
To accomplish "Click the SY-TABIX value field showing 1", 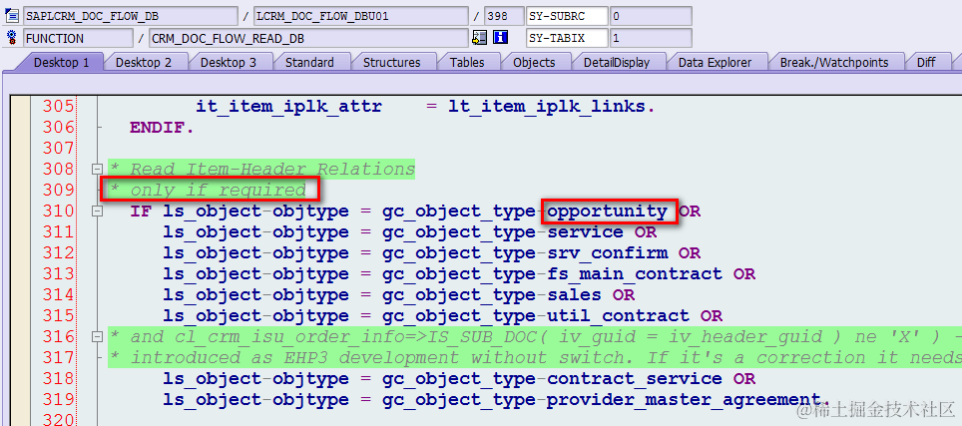I will (651, 38).
